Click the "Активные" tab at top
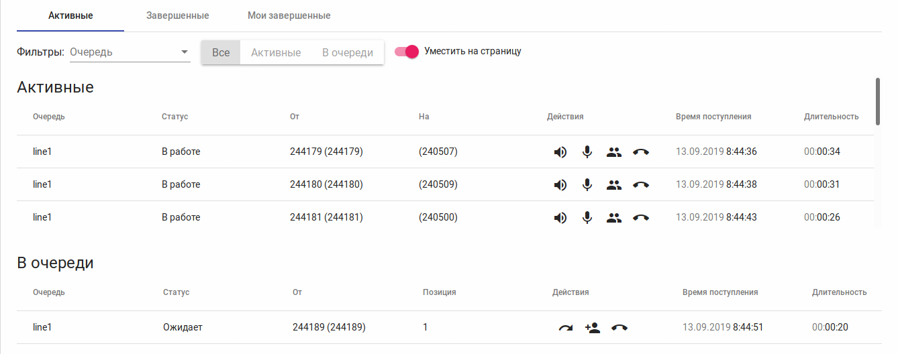Image resolution: width=898 pixels, height=354 pixels. (x=70, y=15)
